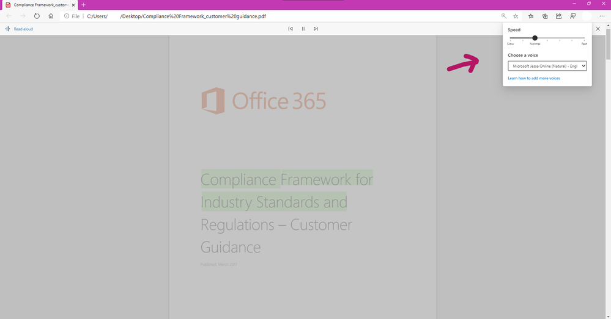The width and height of the screenshot is (611, 319).
Task: Skip to previous paragraph in Read aloud
Action: pos(291,29)
